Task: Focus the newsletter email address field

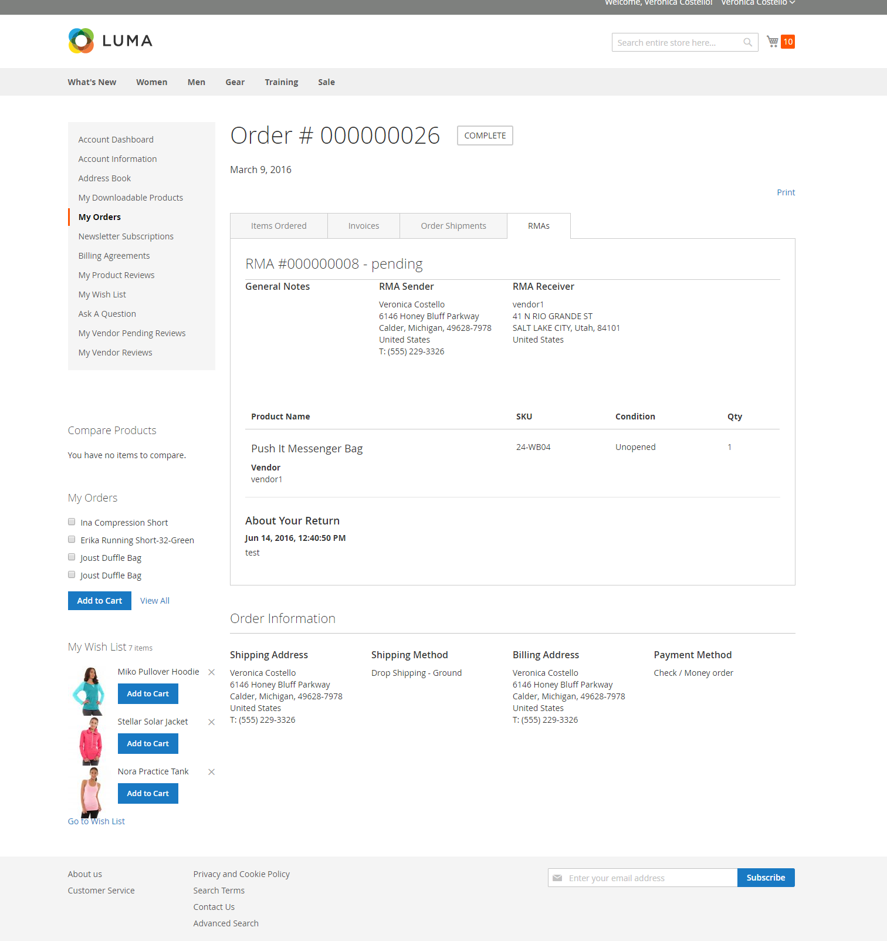Action: pyautogui.click(x=643, y=878)
